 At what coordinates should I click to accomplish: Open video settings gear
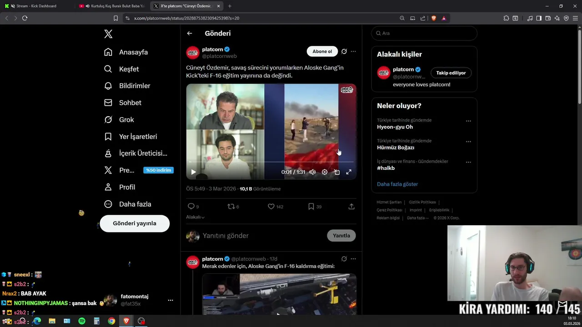(325, 172)
